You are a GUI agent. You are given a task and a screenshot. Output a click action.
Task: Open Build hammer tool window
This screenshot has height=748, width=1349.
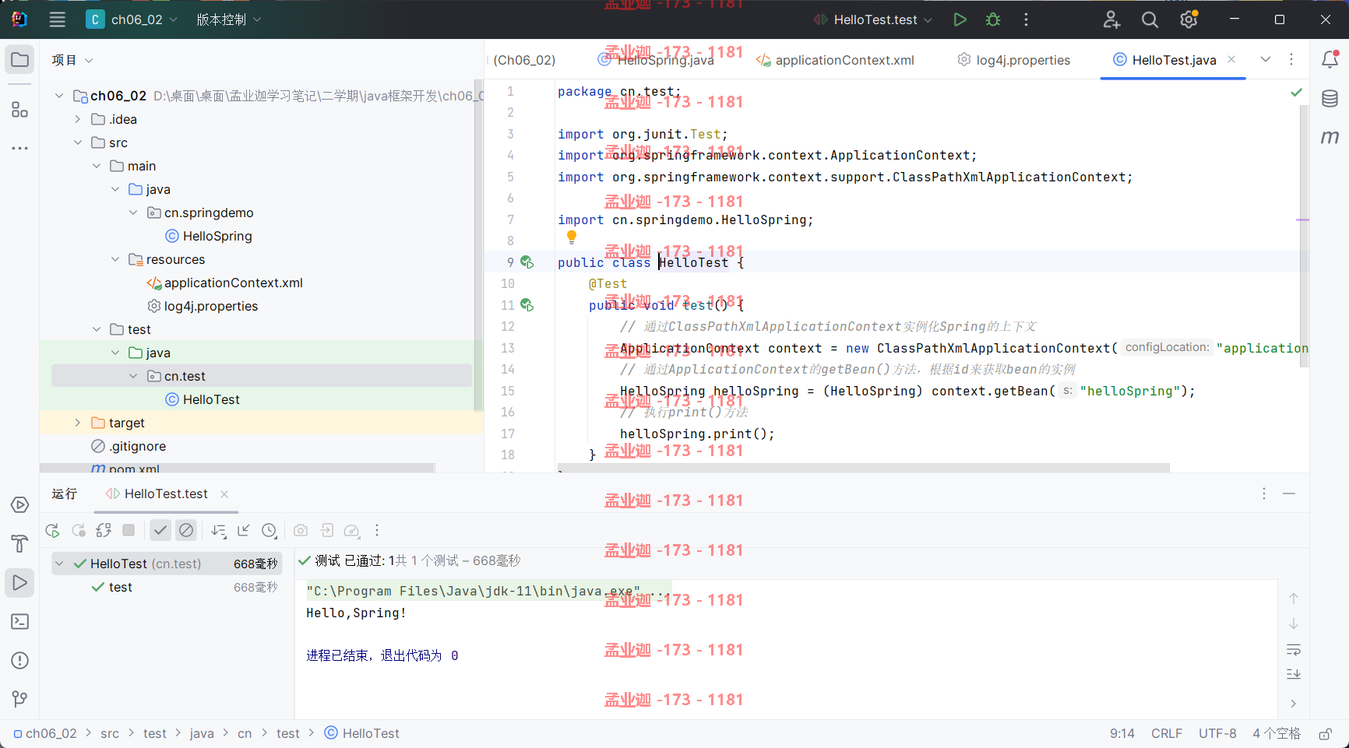(19, 544)
